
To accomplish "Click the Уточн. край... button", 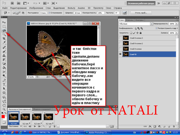I will [141, 13].
